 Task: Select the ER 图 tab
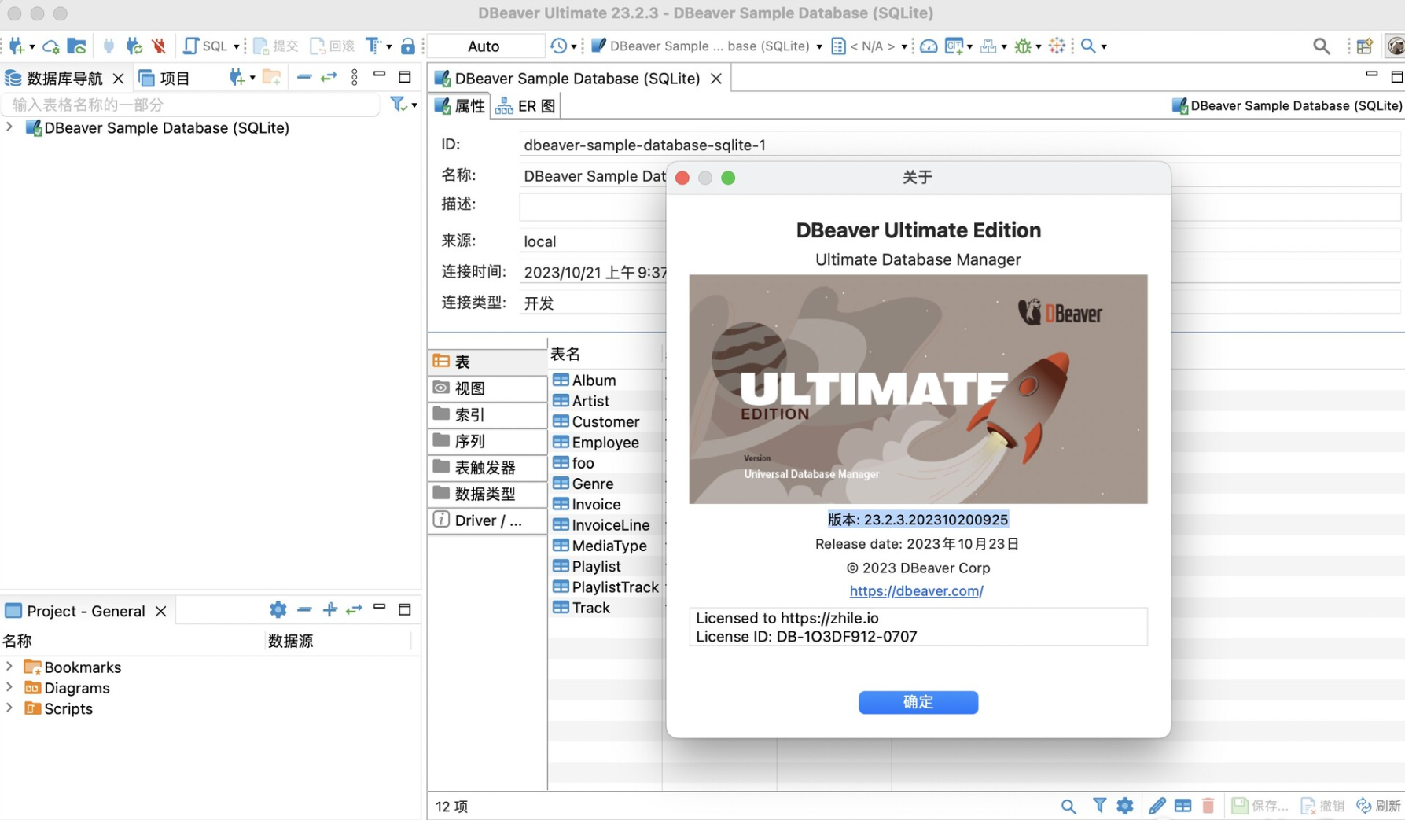tap(526, 105)
